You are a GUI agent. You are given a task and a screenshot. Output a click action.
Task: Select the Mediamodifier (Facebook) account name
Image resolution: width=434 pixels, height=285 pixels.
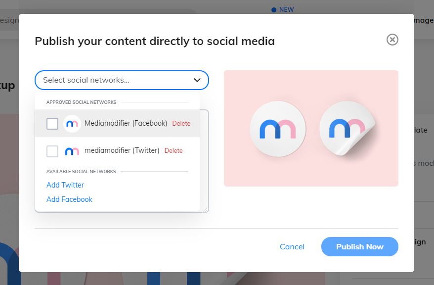coord(126,123)
